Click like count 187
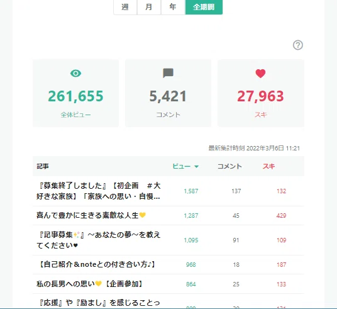The image size is (337, 309). tap(281, 265)
